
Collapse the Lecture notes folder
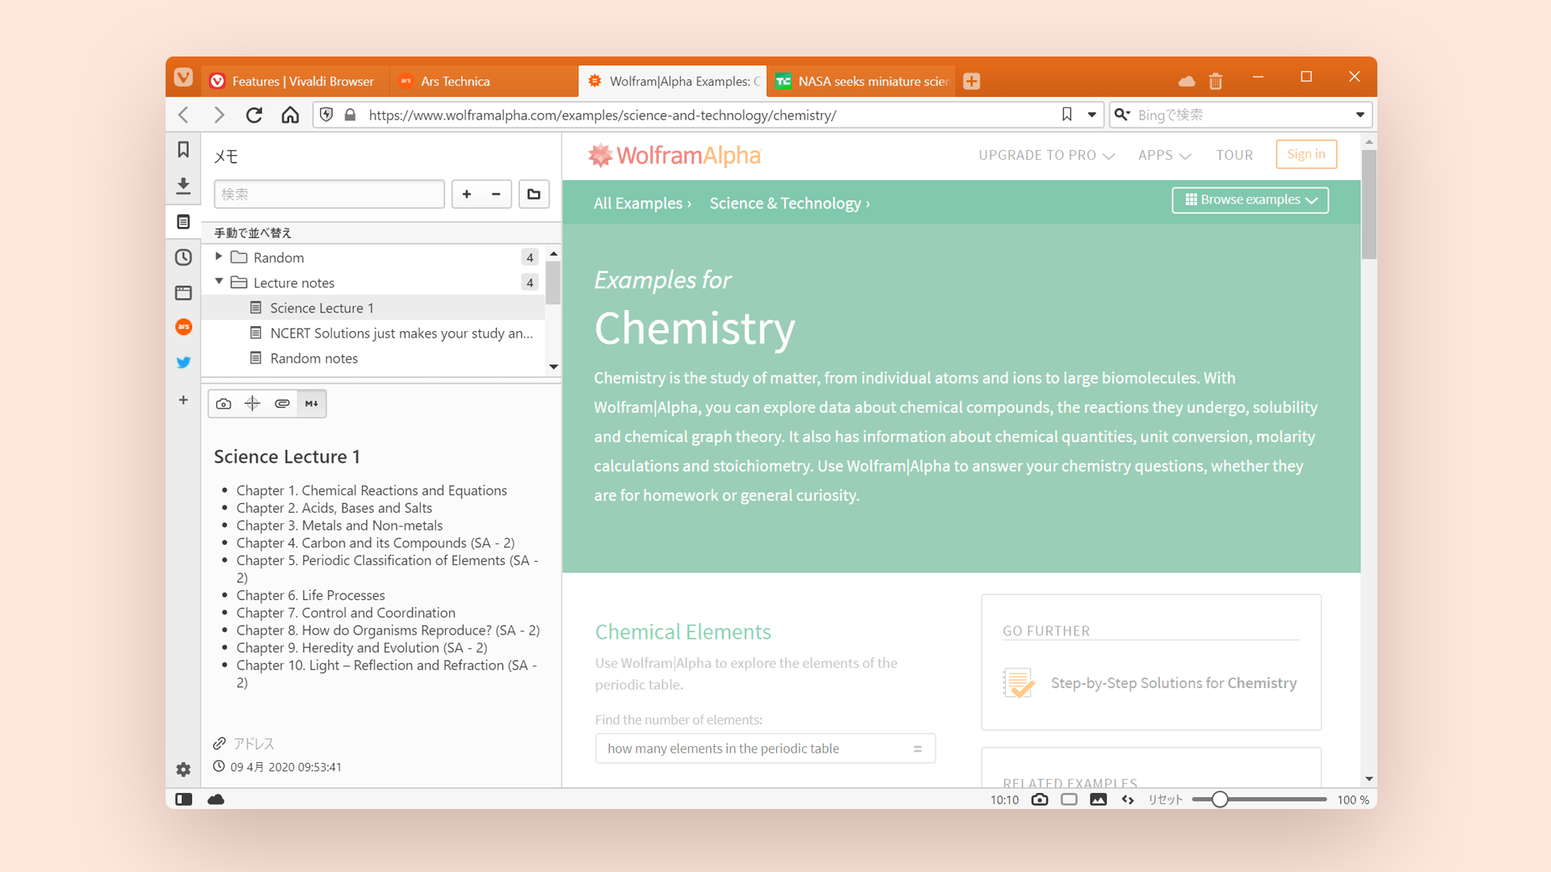pos(219,282)
